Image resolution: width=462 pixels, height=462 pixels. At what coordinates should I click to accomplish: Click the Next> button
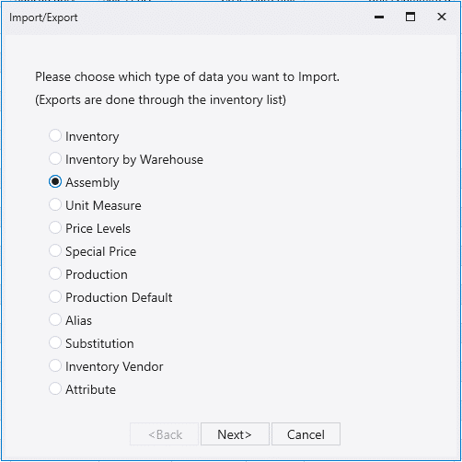(235, 434)
